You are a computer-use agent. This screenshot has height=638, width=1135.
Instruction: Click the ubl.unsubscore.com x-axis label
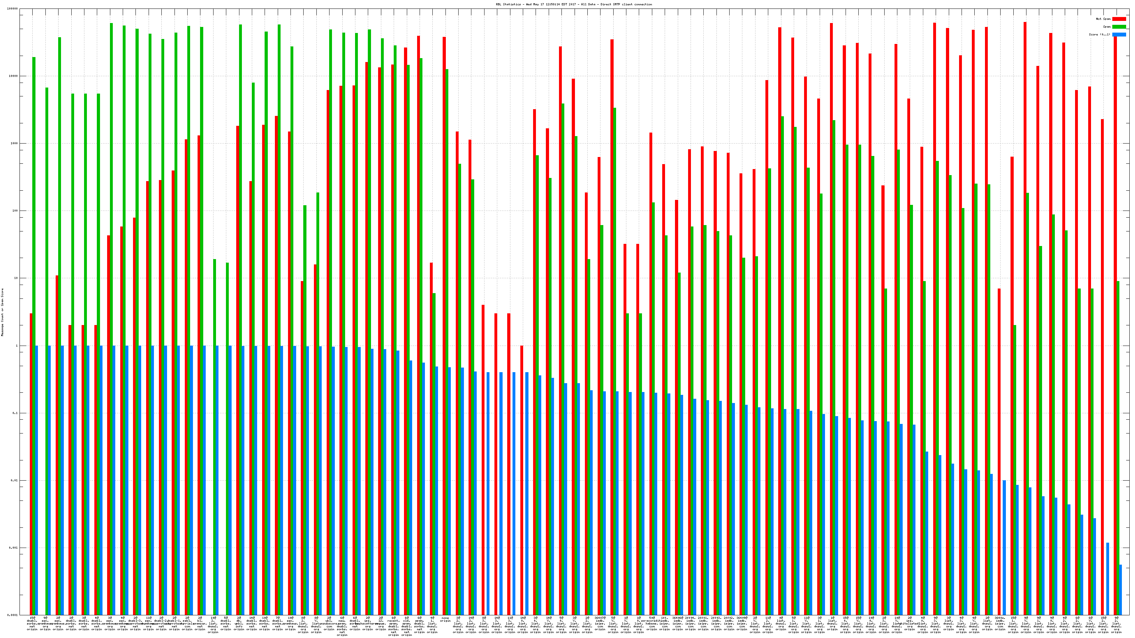coord(329,623)
